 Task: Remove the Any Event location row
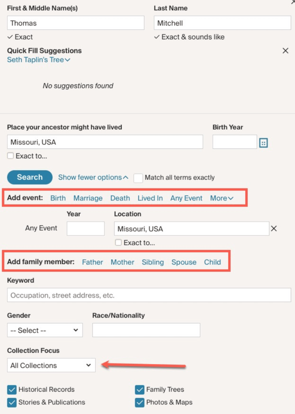click(x=274, y=228)
